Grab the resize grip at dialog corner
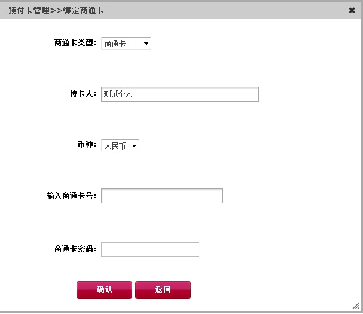The image size is (363, 314). tap(356, 306)
